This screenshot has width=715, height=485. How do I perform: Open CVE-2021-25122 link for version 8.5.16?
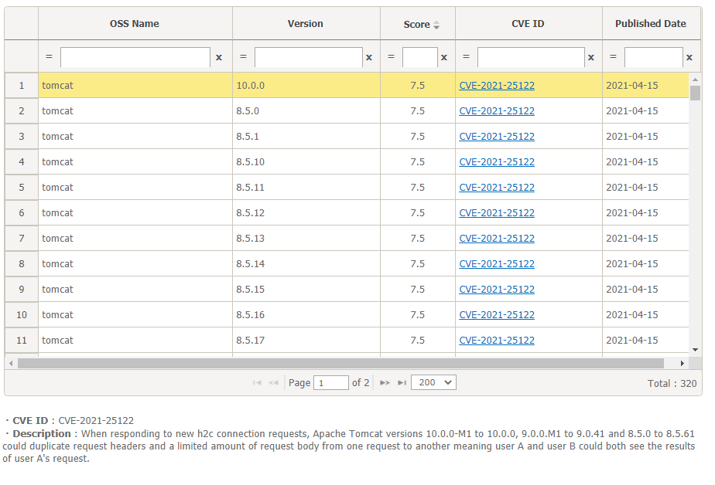pyautogui.click(x=497, y=315)
